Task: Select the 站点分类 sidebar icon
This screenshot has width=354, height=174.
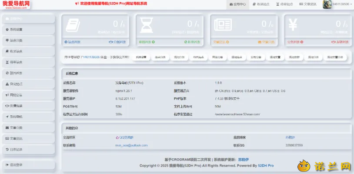Action: (x=7, y=40)
